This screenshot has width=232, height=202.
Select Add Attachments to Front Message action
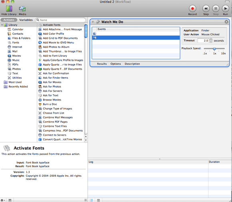click(x=61, y=29)
